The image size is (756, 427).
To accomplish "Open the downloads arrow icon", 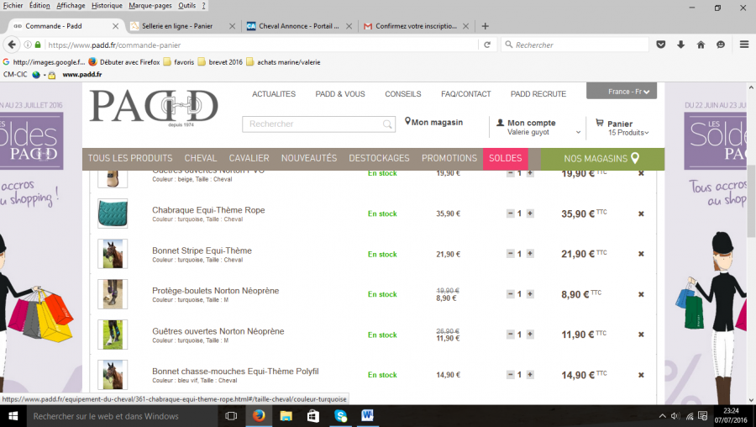I will [680, 45].
